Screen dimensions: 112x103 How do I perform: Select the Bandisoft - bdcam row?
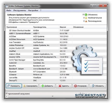coord(56,69)
